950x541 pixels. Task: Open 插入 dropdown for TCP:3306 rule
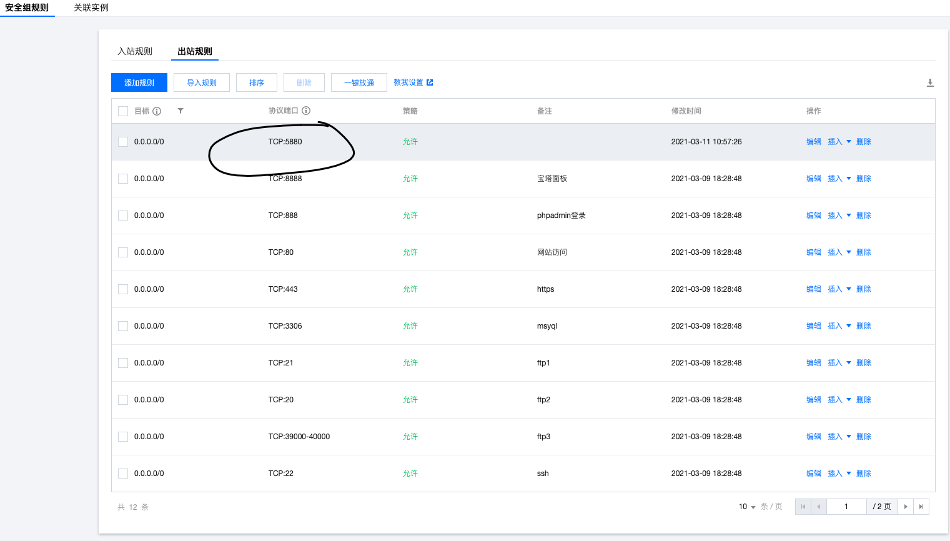point(839,326)
